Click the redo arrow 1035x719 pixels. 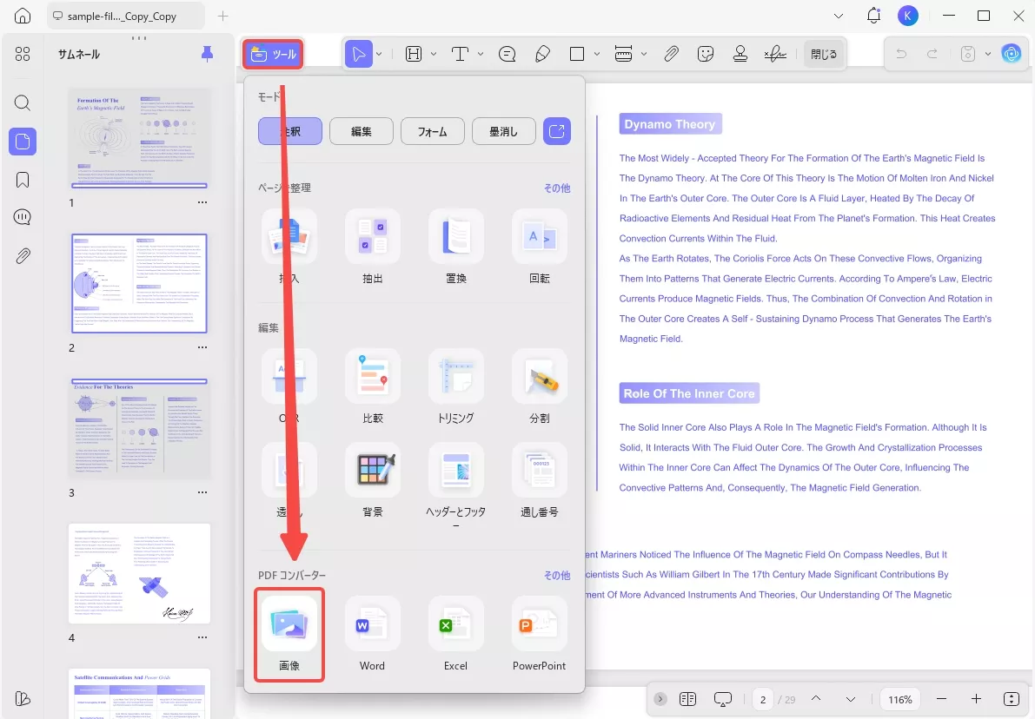pyautogui.click(x=932, y=54)
